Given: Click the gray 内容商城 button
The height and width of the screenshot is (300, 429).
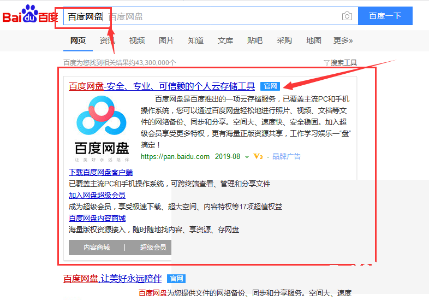Looking at the screenshot, I should coord(97,248).
